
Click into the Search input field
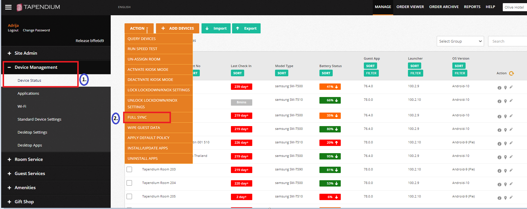507,41
